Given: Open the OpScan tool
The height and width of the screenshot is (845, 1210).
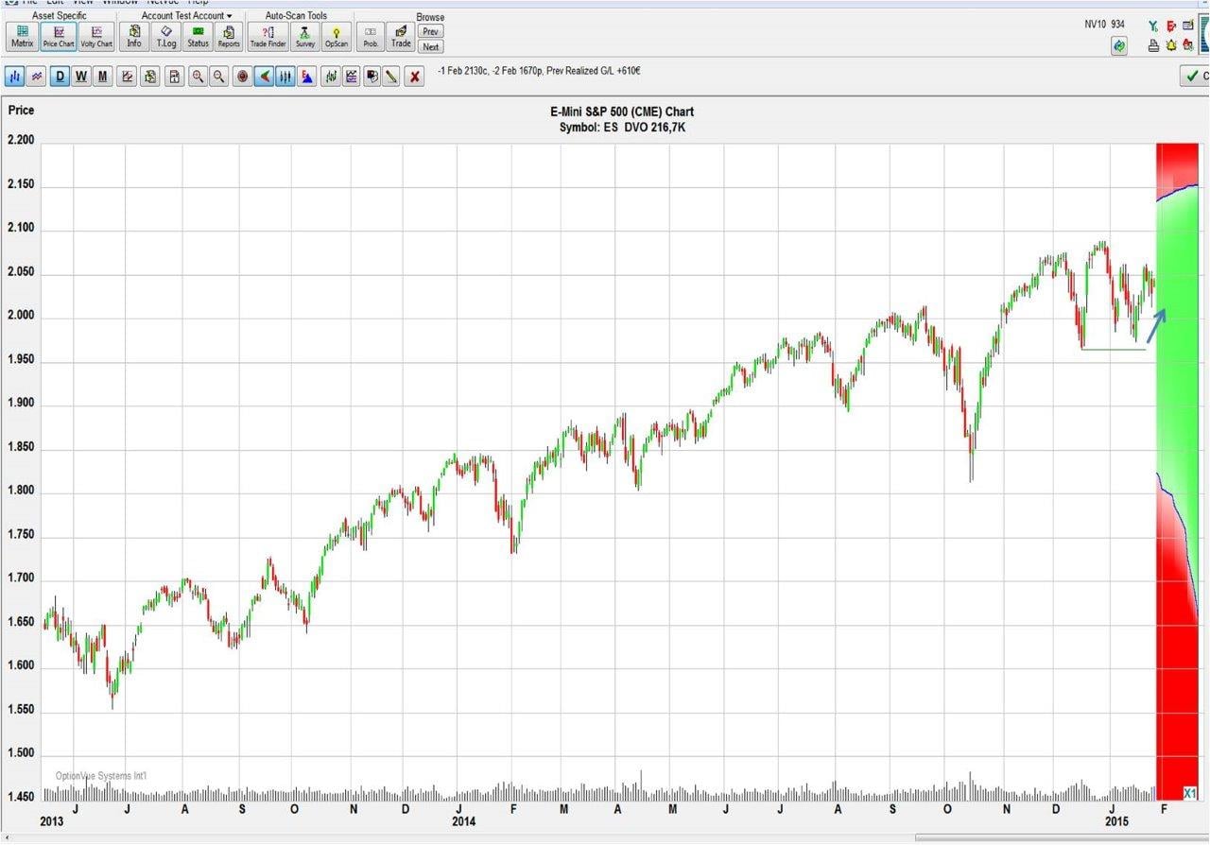Looking at the screenshot, I should coord(336,36).
